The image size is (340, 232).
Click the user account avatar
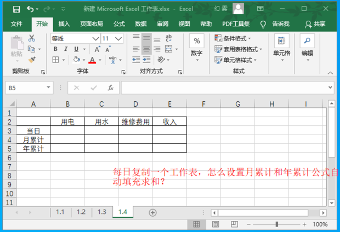click(x=238, y=9)
